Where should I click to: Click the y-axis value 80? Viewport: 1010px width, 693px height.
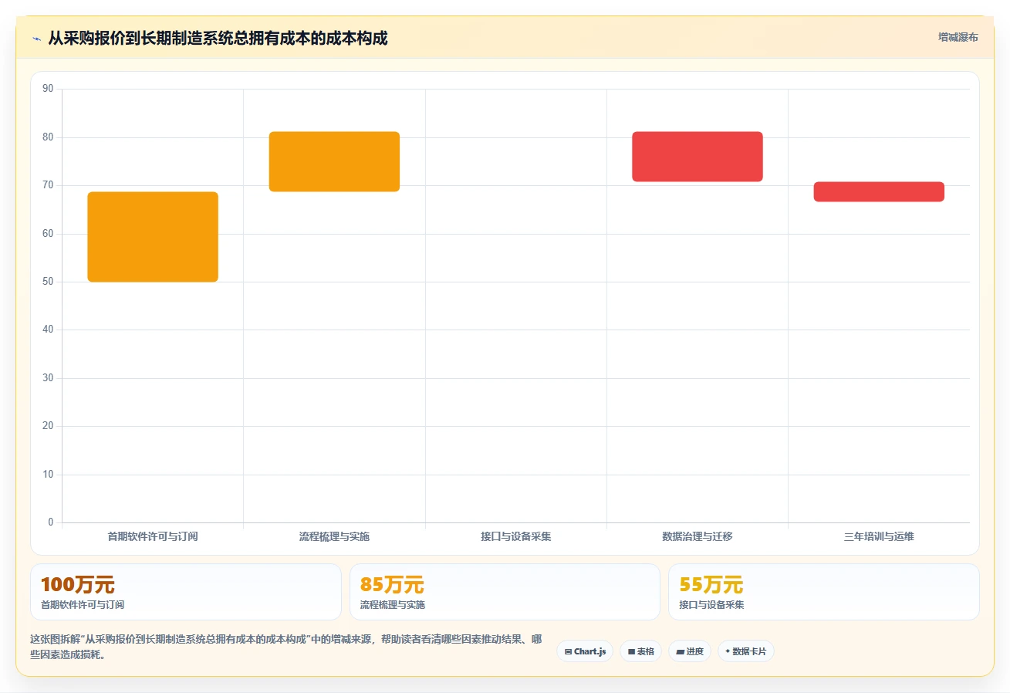[48, 137]
